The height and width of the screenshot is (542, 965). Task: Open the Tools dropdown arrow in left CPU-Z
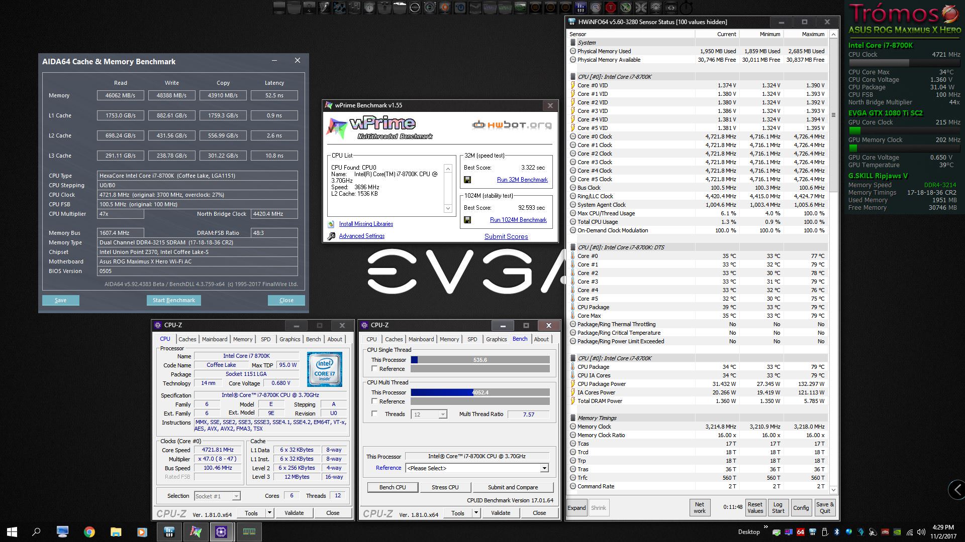[x=269, y=513]
